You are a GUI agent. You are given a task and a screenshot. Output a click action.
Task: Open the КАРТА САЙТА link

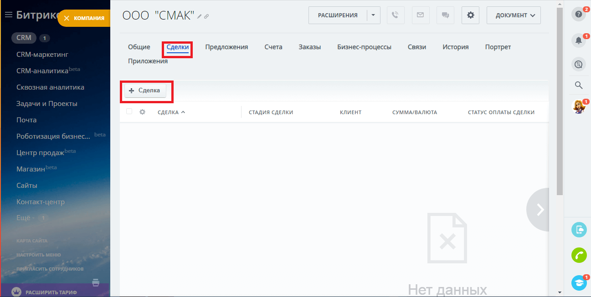point(32,241)
